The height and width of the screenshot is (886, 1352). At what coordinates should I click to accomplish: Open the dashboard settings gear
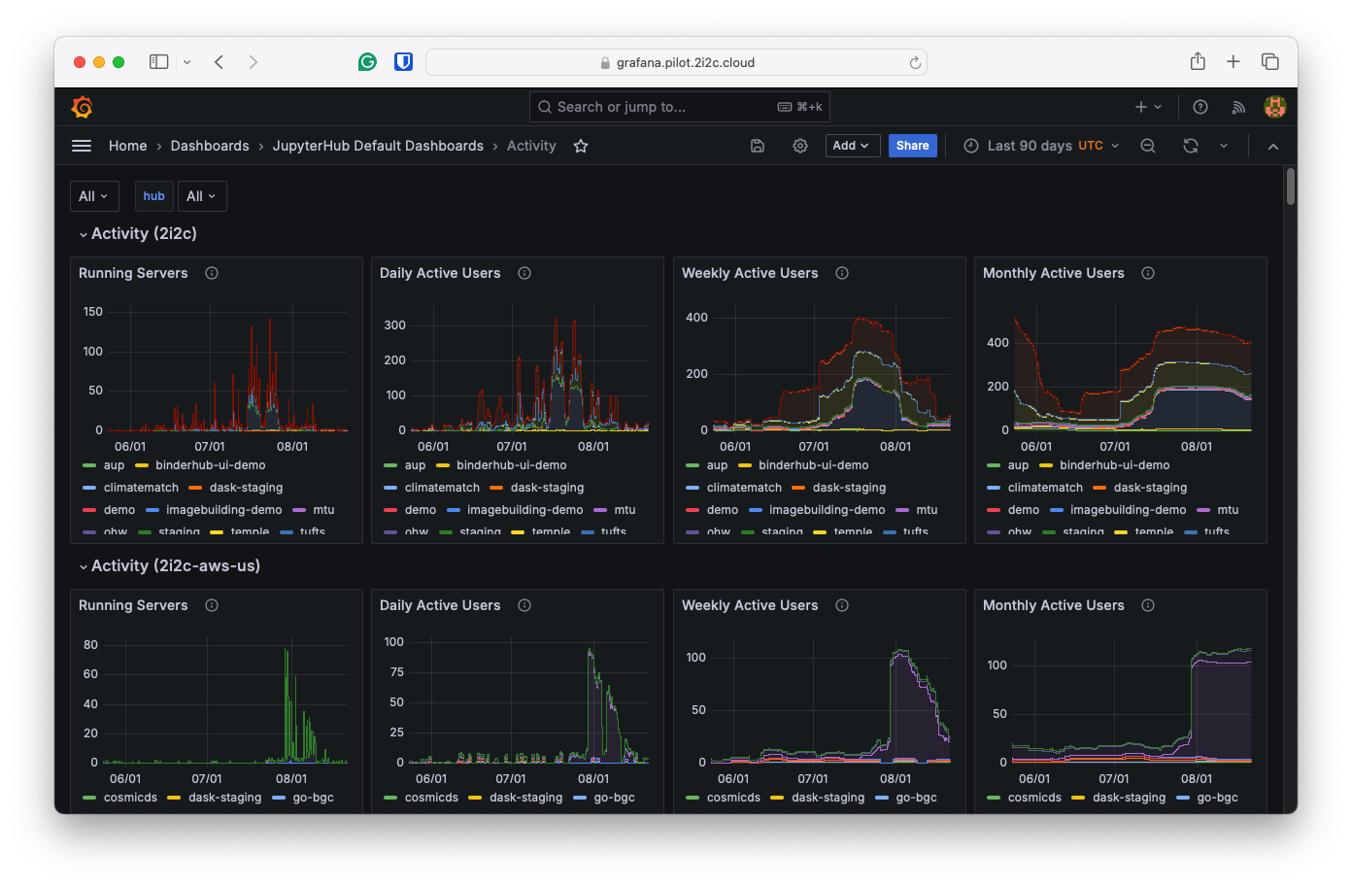coord(800,146)
